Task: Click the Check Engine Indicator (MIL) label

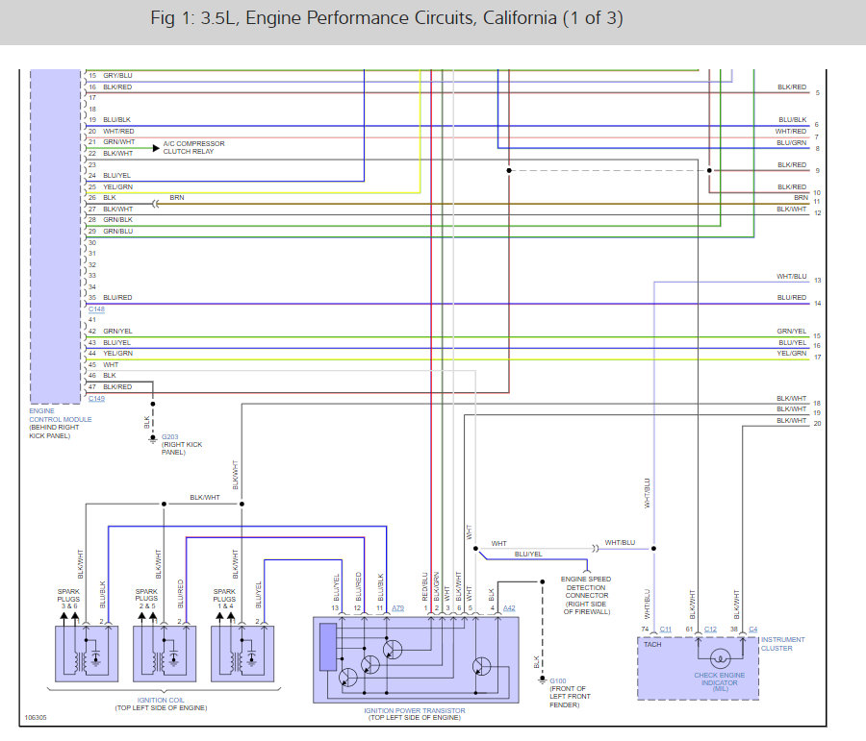Action: (x=719, y=682)
